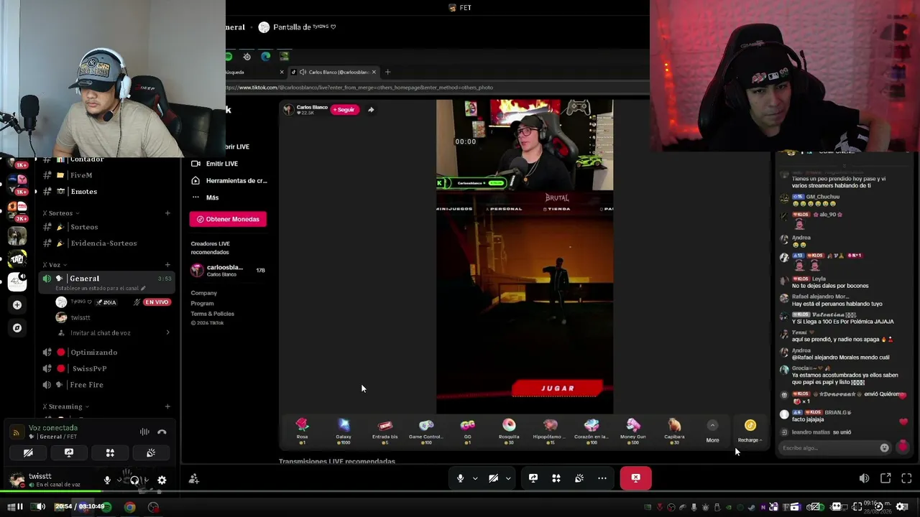
Task: Click Obtener Monedas button
Action: [228, 219]
